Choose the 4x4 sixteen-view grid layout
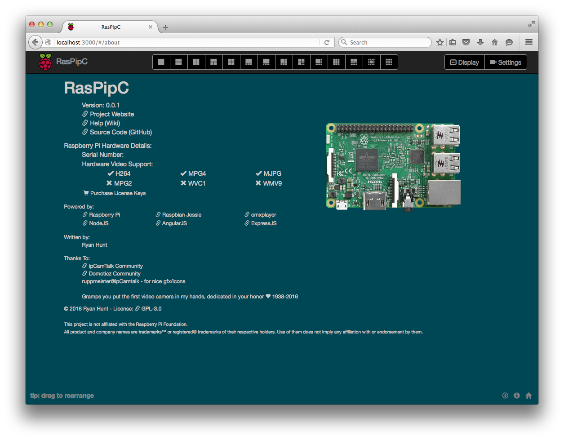Viewport: 564px width, 440px height. click(389, 62)
